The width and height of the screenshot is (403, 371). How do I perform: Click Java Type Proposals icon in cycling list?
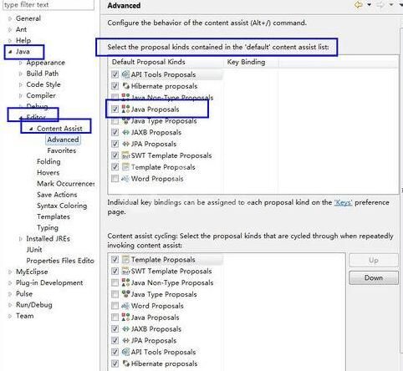[125, 294]
